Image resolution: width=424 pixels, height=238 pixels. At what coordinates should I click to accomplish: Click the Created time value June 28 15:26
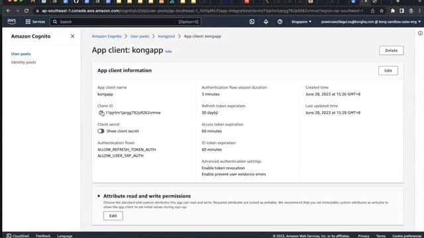pos(333,94)
